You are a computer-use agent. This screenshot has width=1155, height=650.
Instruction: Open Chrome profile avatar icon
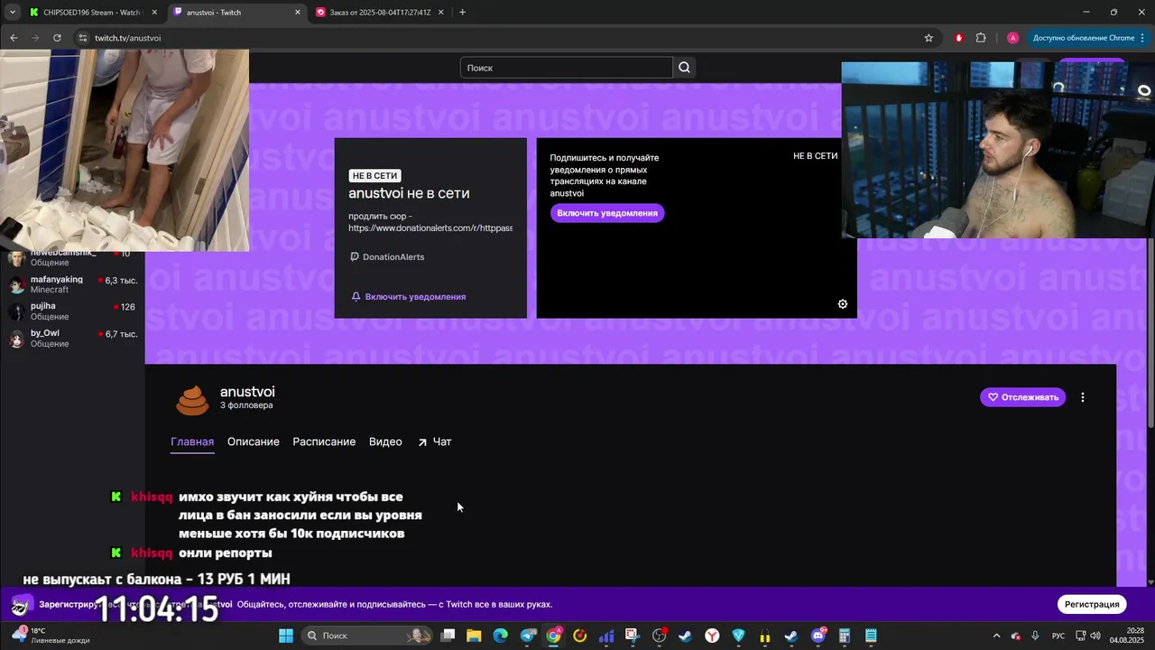(x=1012, y=38)
